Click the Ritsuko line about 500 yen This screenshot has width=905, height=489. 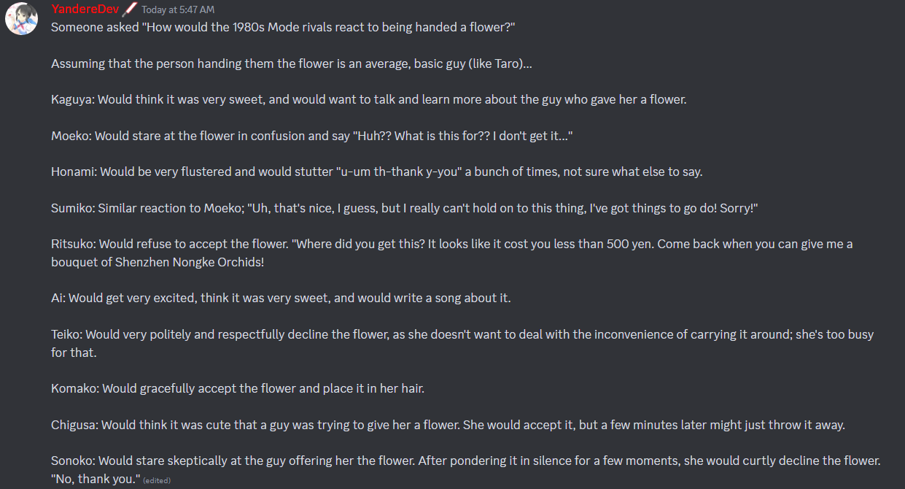pos(452,244)
